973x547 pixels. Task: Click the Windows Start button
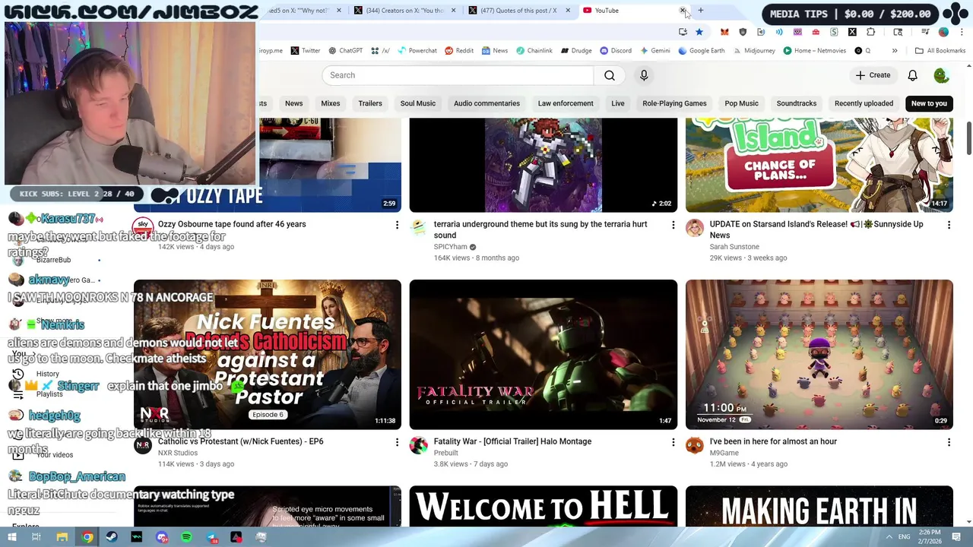click(11, 537)
